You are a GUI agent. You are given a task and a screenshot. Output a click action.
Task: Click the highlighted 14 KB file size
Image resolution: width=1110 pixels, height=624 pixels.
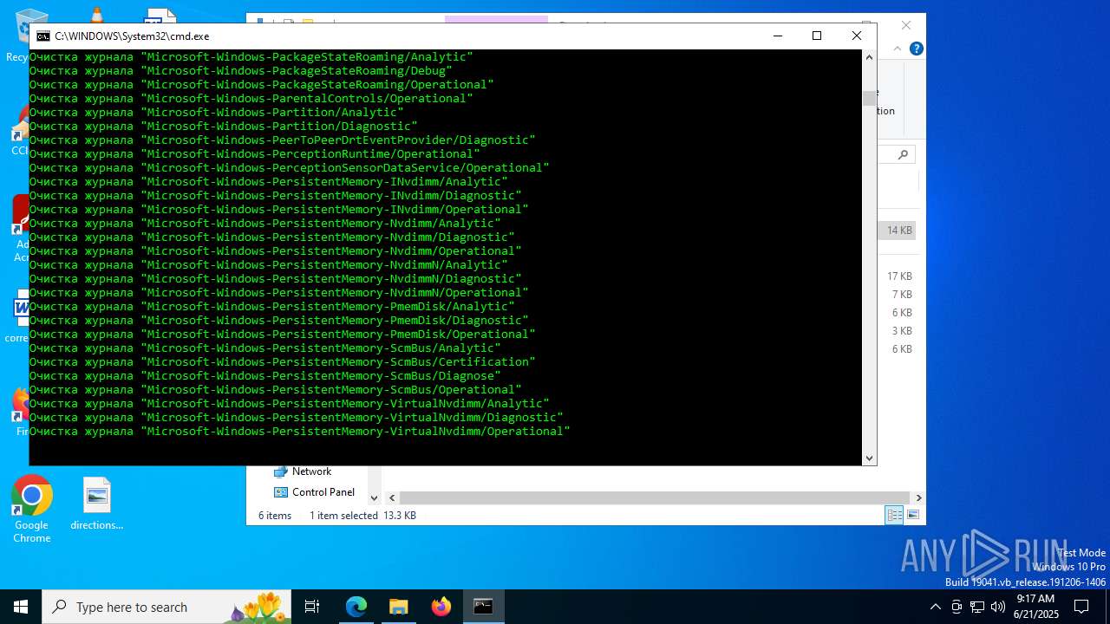(x=899, y=231)
